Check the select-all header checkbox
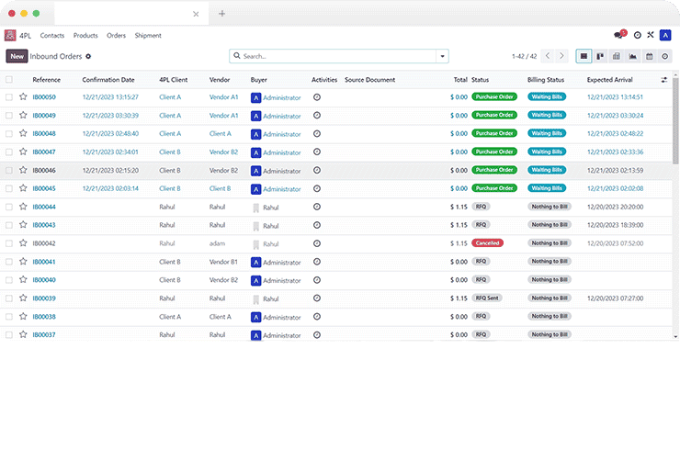Screen dimensions: 680x450 click(x=9, y=80)
